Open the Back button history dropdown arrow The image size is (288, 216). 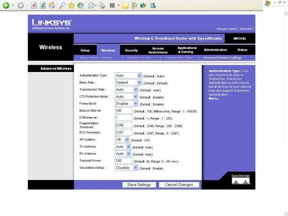coord(13,5)
